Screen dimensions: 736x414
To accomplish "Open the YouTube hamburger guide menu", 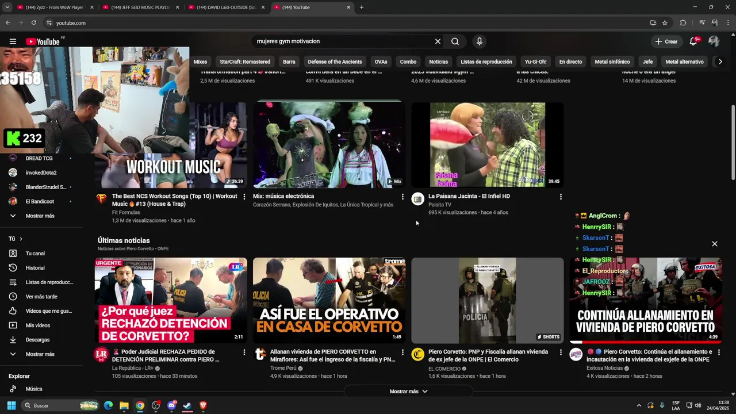I will pos(13,41).
